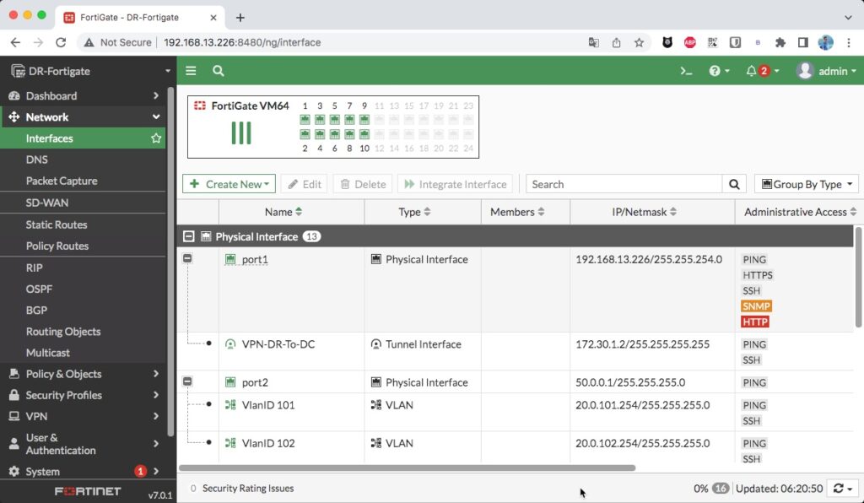864x503 pixels.
Task: Open the CLI console icon
Action: coord(686,71)
